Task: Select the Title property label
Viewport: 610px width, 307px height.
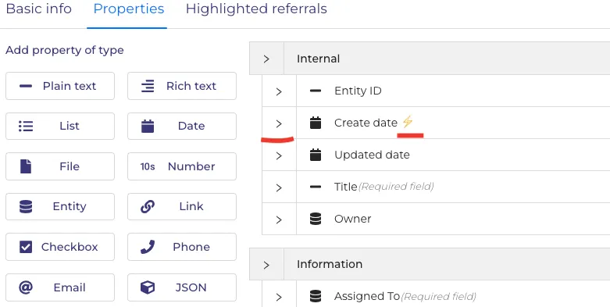Action: tap(345, 187)
